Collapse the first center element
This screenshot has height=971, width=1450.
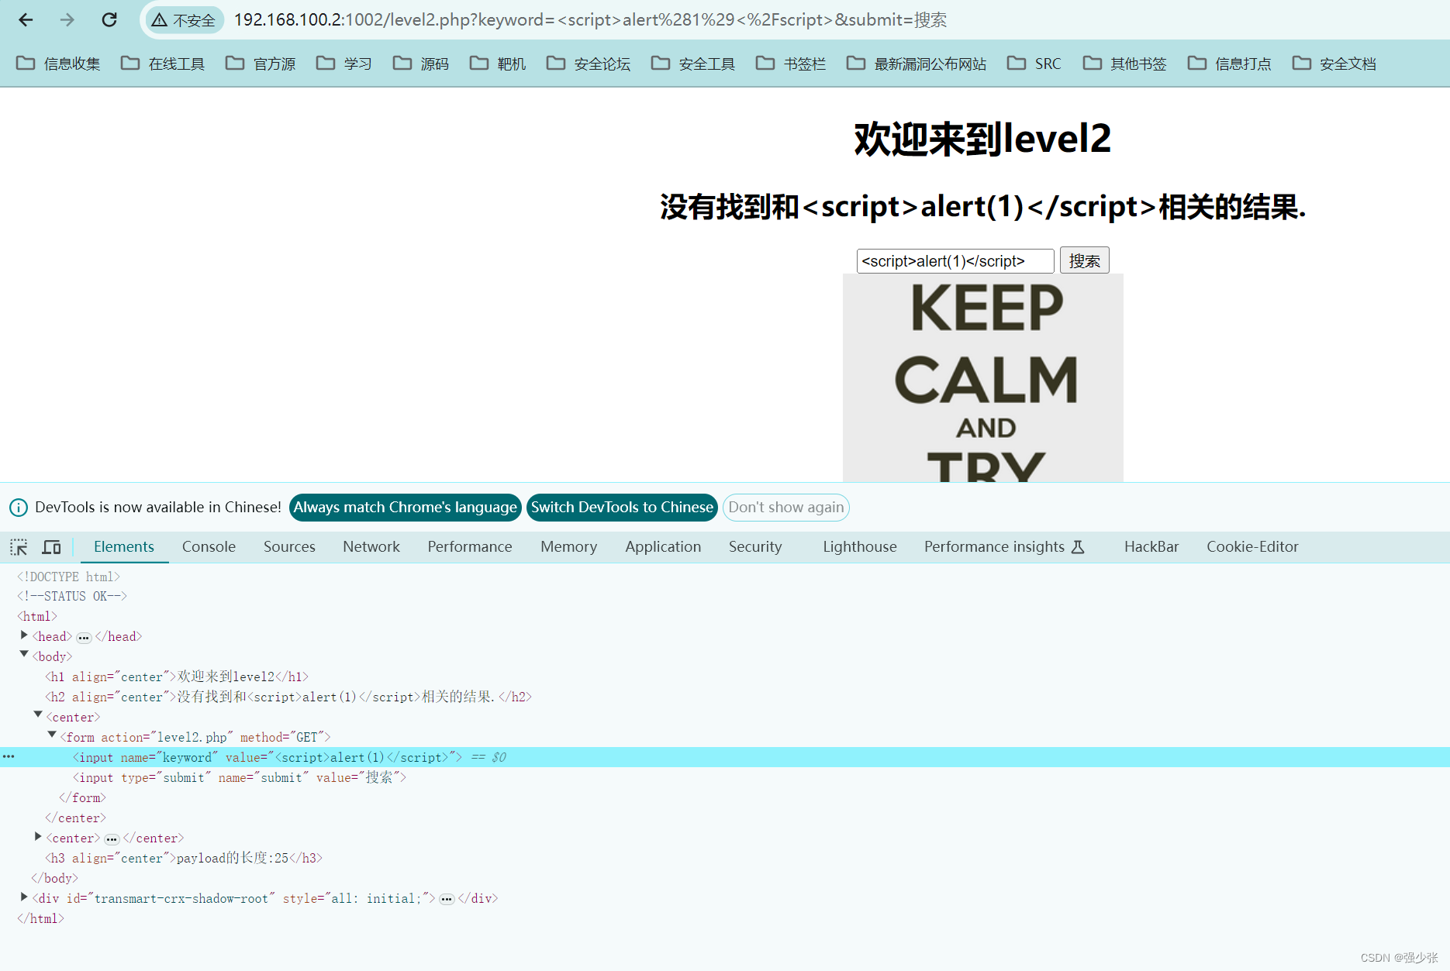(x=38, y=715)
